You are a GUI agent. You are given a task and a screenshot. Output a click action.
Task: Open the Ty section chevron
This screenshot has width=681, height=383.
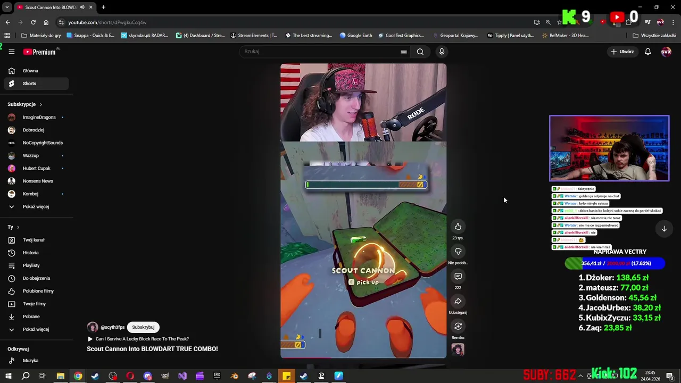tap(18, 227)
